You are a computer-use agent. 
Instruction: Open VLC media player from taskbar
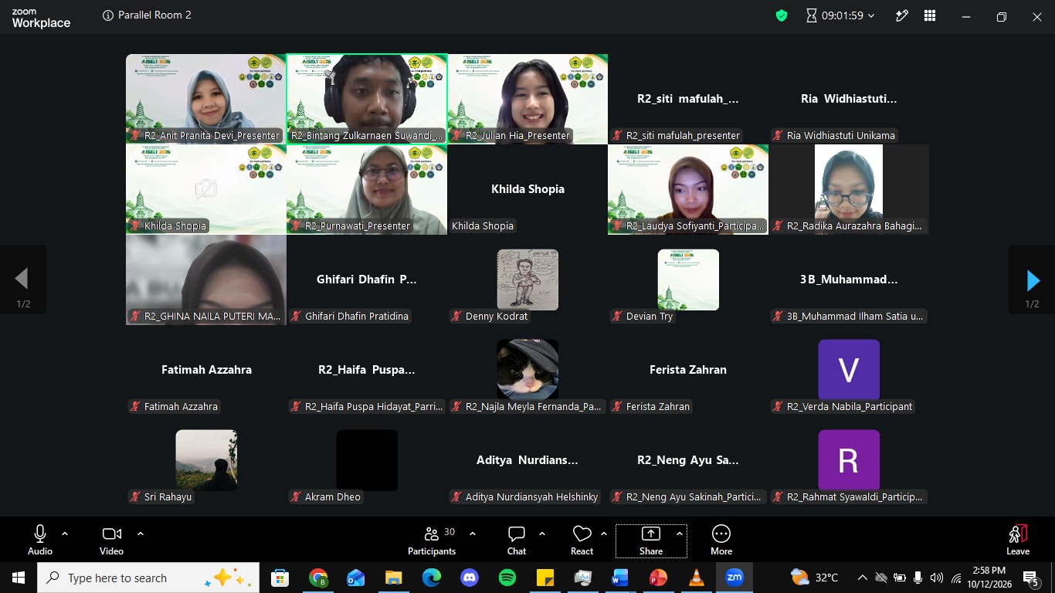point(697,578)
